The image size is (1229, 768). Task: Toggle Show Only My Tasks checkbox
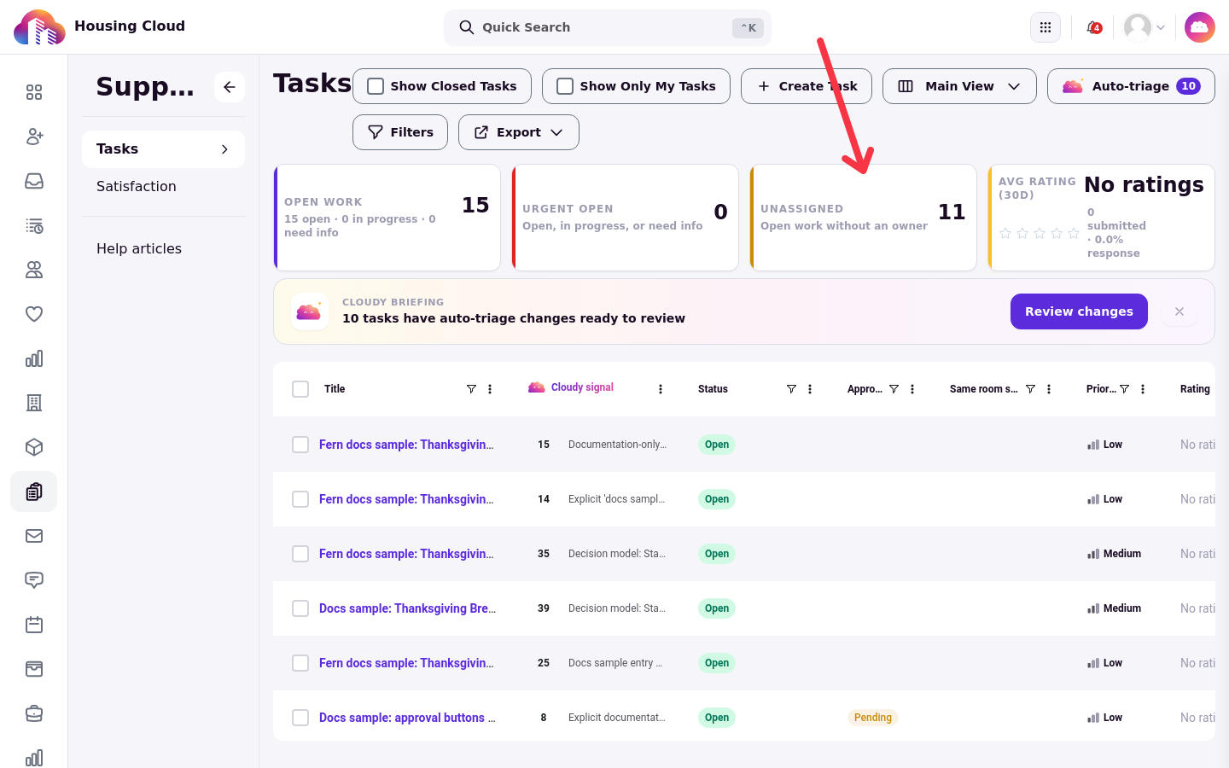(x=565, y=86)
